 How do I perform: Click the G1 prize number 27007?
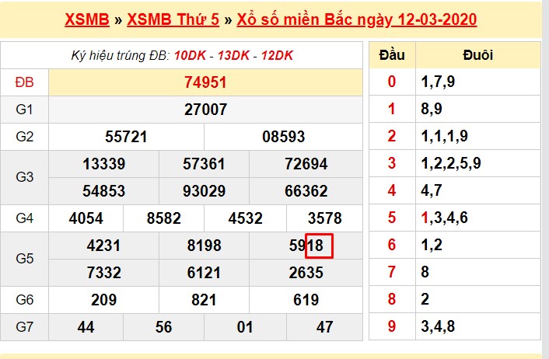point(205,110)
